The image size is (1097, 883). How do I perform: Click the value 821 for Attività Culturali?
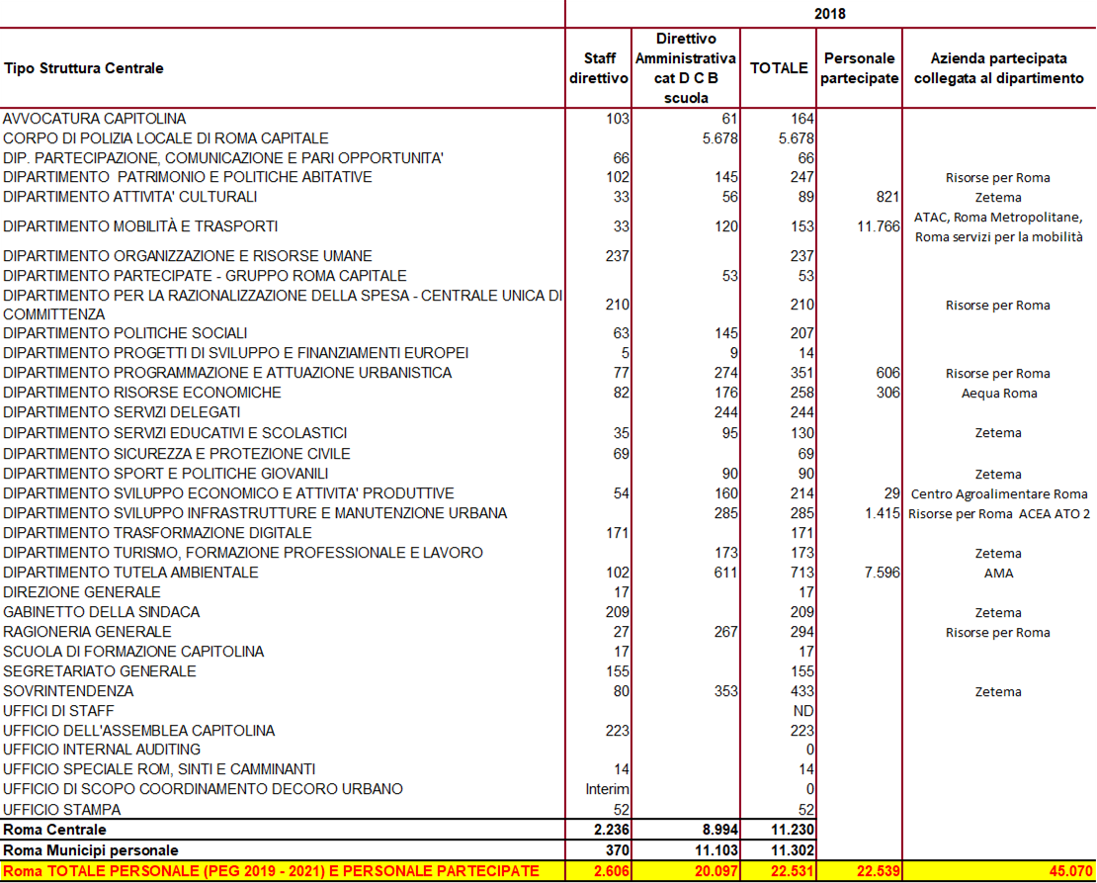click(x=887, y=197)
